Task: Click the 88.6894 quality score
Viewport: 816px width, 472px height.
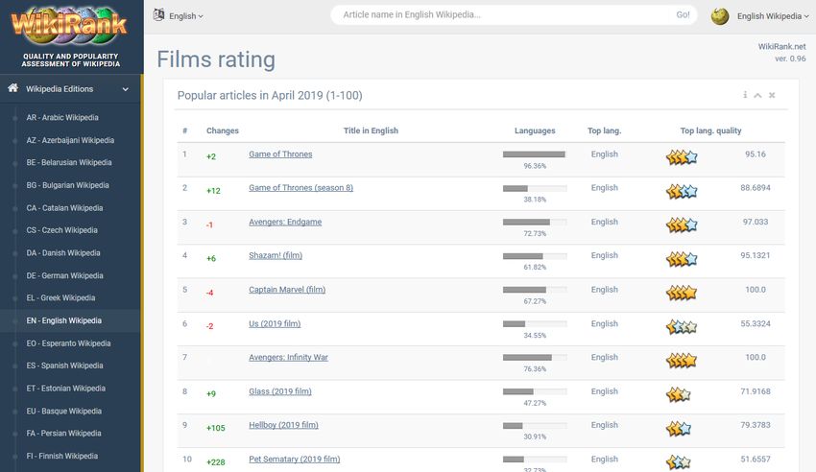Action: tap(756, 188)
